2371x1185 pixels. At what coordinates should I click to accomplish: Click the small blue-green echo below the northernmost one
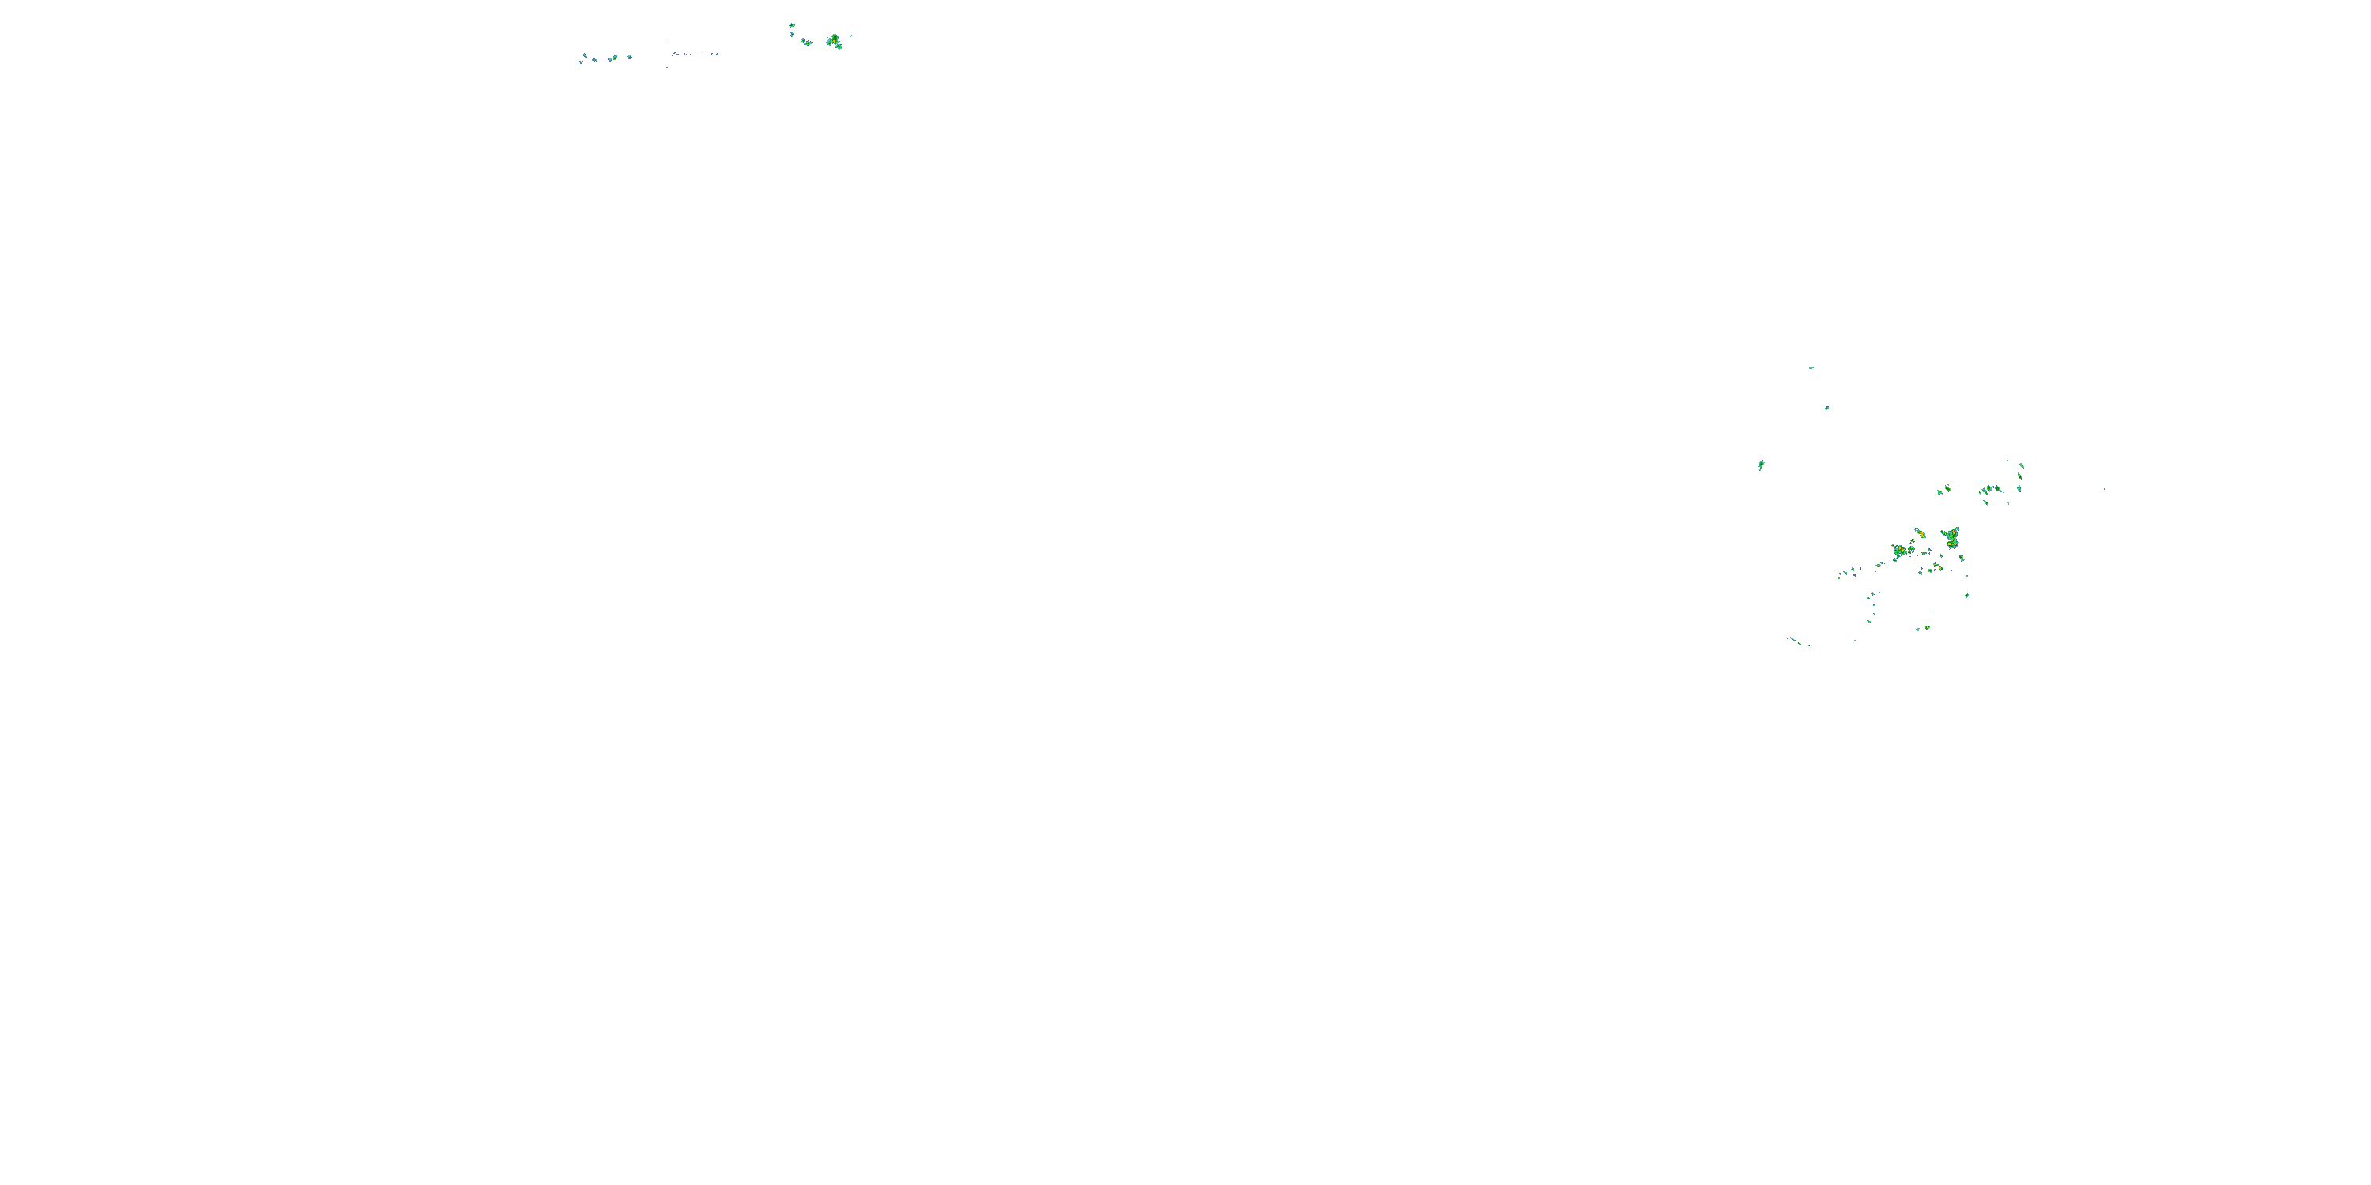[x=1827, y=408]
